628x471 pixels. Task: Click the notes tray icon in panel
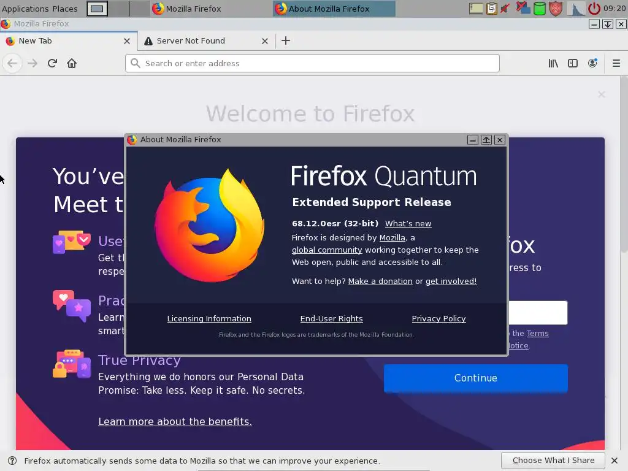(x=476, y=9)
